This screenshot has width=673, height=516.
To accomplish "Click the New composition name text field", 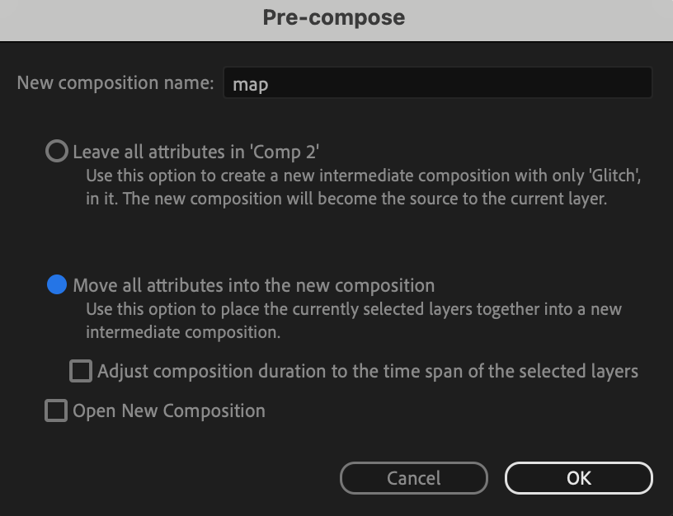I will (437, 83).
